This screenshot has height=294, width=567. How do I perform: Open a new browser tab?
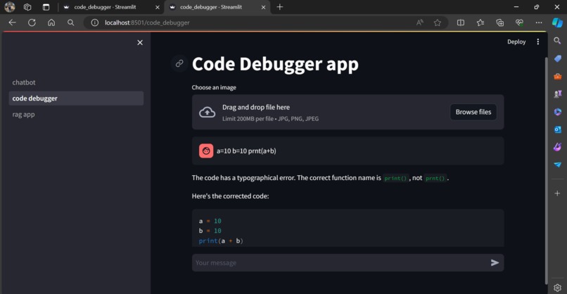[280, 7]
